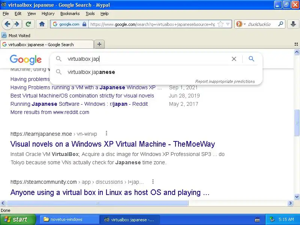Viewport: 300px width, 225px height.
Task: Click the network tray icon next to the clock
Action: coord(272,219)
